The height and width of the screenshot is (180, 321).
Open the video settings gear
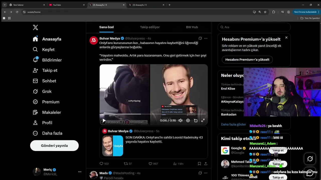coord(188,120)
